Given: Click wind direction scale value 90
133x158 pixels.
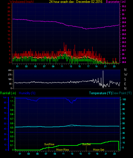Looking at the screenshot, I should pyautogui.click(x=10, y=84).
